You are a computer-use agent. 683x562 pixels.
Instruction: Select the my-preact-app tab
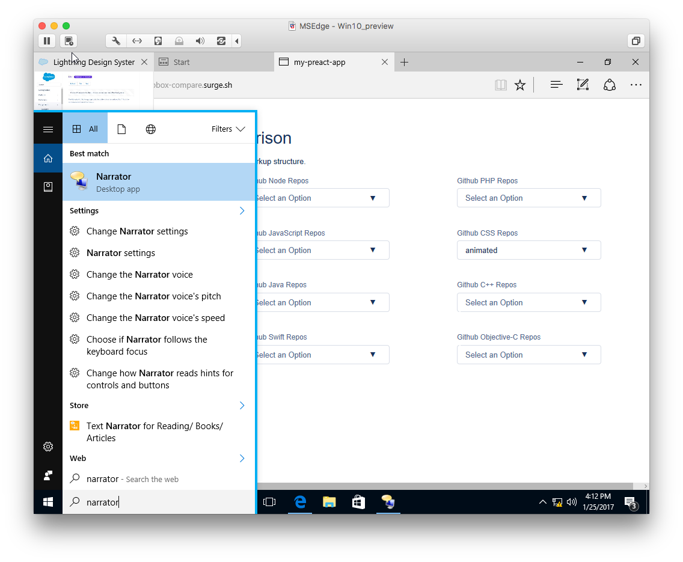(x=334, y=63)
